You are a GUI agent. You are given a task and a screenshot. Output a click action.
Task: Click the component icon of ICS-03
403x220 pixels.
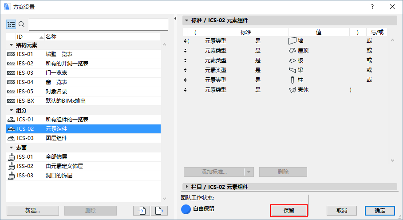click(11, 138)
